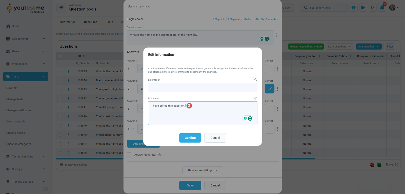405x194 pixels.
Task: Open the Load questions dropdown
Action: click(339, 47)
